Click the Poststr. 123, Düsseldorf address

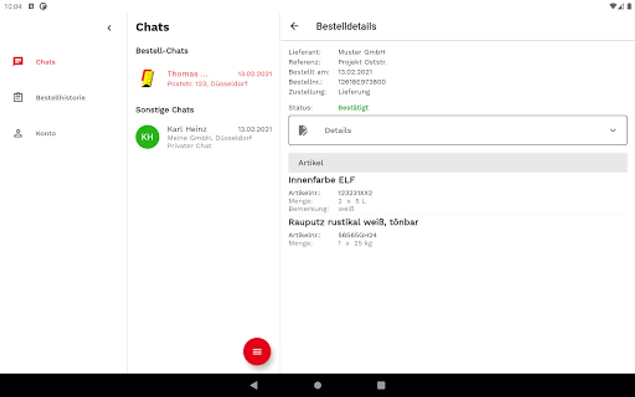(207, 84)
